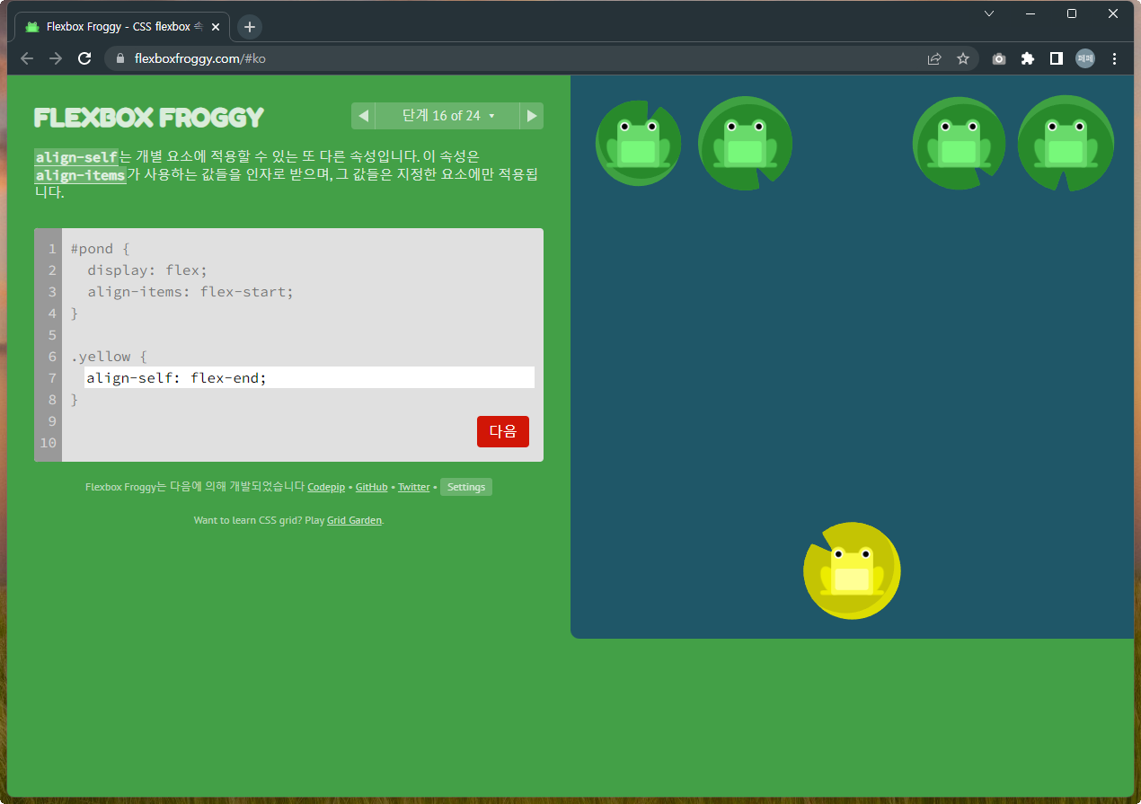The height and width of the screenshot is (804, 1141).
Task: Maximize the Chrome window
Action: pyautogui.click(x=1072, y=13)
